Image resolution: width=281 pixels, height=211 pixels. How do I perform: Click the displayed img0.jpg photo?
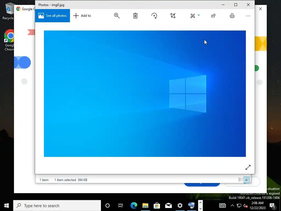145,94
